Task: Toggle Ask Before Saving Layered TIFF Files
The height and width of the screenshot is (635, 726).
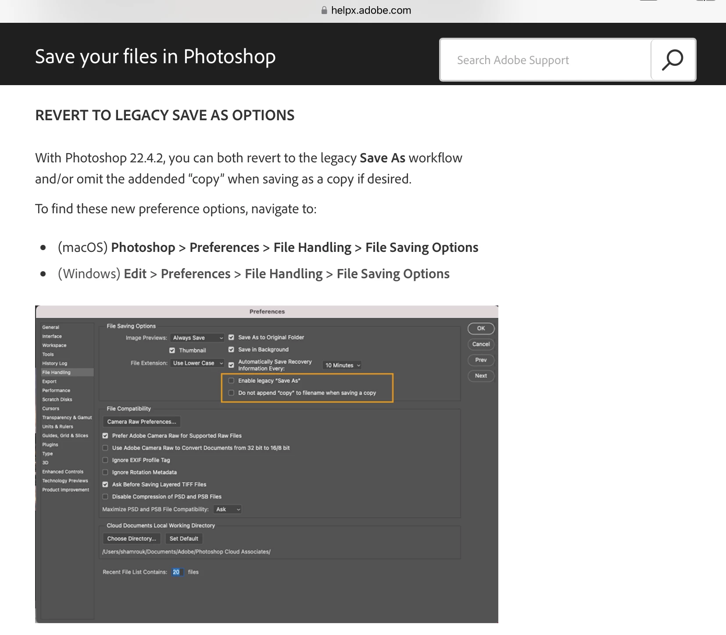Action: (x=105, y=484)
